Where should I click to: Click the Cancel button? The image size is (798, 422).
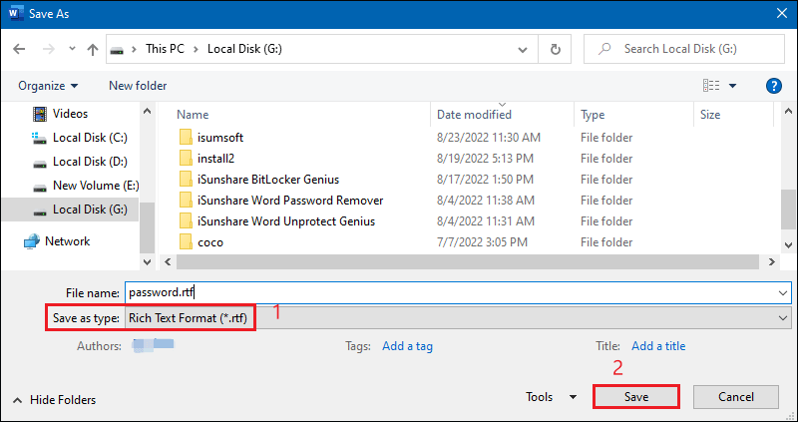[x=736, y=396]
